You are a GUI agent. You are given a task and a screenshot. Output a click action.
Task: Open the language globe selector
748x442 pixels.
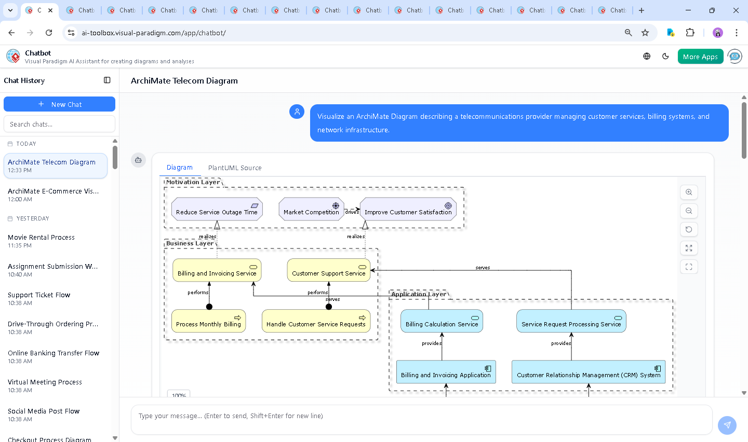[x=646, y=56]
